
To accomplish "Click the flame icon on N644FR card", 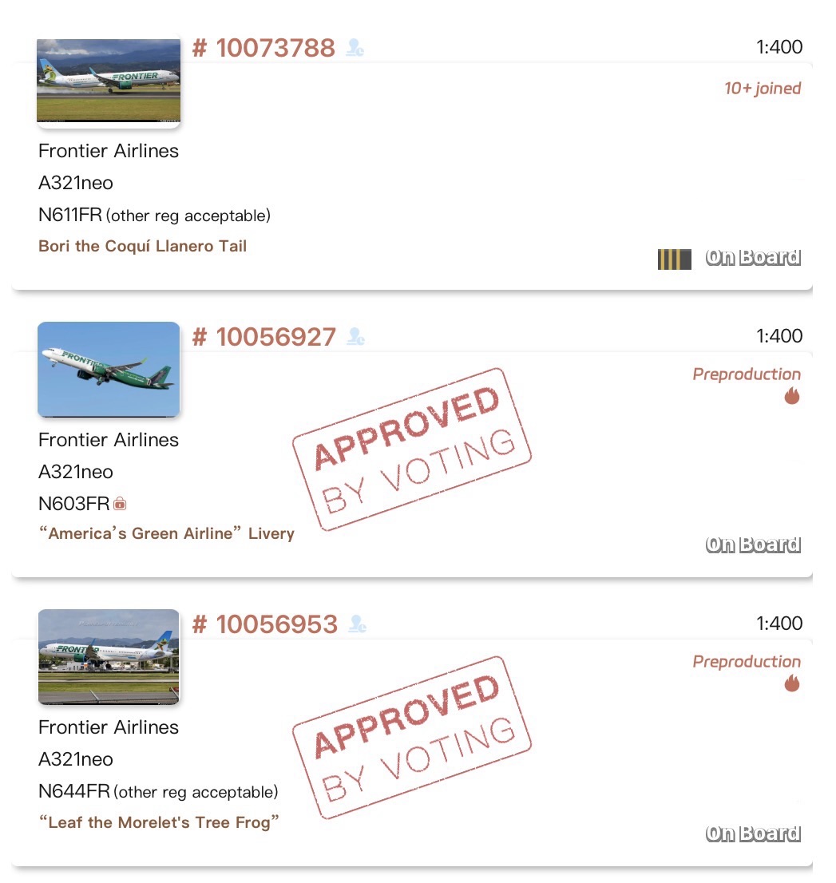I will tap(791, 683).
